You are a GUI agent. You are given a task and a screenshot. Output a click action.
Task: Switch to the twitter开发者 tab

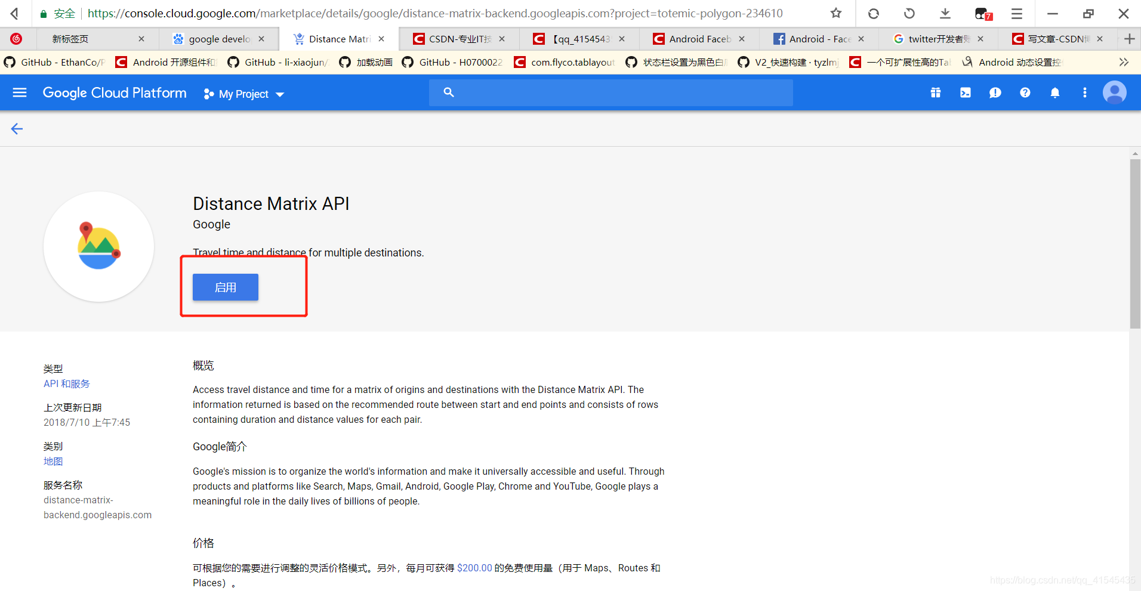939,39
